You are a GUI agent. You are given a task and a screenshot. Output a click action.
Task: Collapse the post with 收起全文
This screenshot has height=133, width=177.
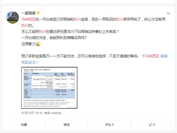30,62
